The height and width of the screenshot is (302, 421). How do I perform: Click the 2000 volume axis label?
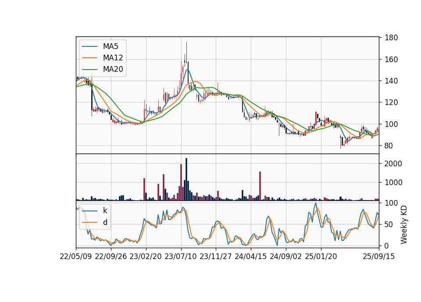(393, 164)
